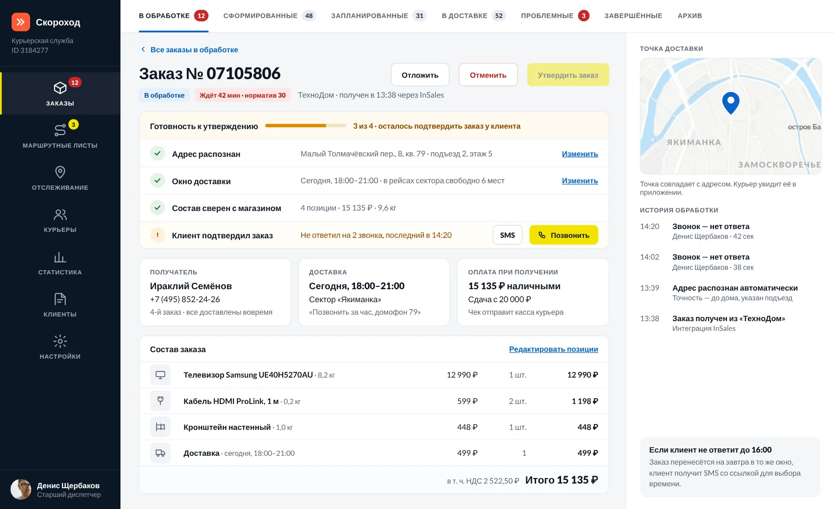Open Редактировать позиции link
Screen dimensions: 834x509
[553, 349]
